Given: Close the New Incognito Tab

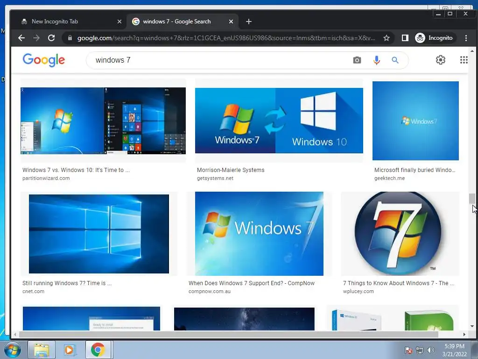Looking at the screenshot, I should coord(119,22).
